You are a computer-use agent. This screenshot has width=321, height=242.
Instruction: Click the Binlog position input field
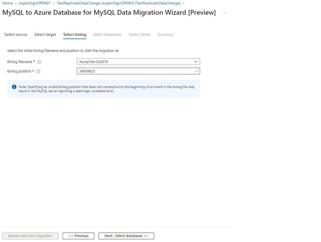[138, 71]
